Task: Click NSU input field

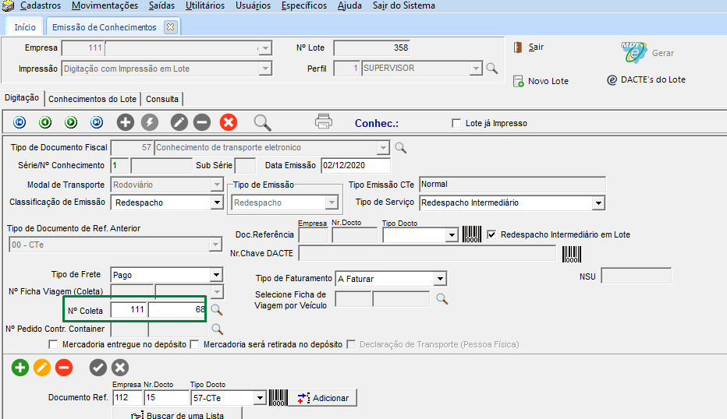Action: (637, 276)
